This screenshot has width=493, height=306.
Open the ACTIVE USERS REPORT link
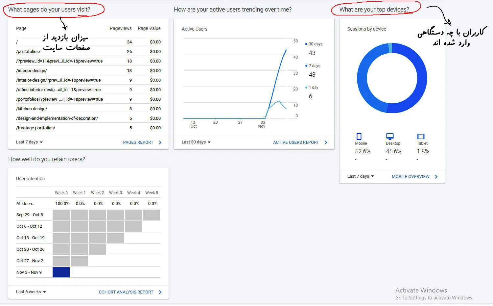[296, 142]
